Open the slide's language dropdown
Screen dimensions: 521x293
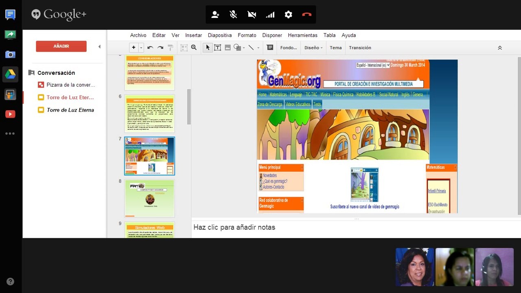click(373, 65)
